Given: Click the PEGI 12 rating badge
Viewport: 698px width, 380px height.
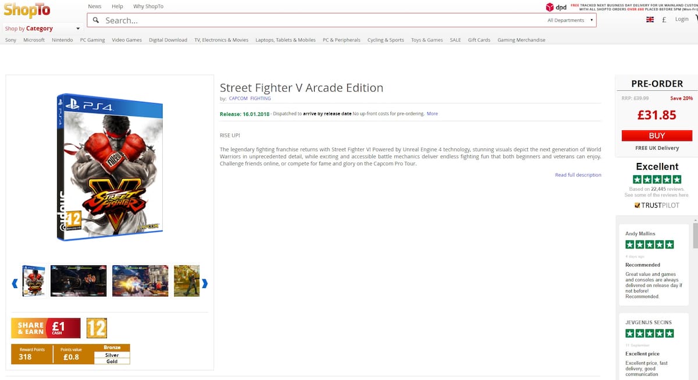Looking at the screenshot, I should point(97,328).
